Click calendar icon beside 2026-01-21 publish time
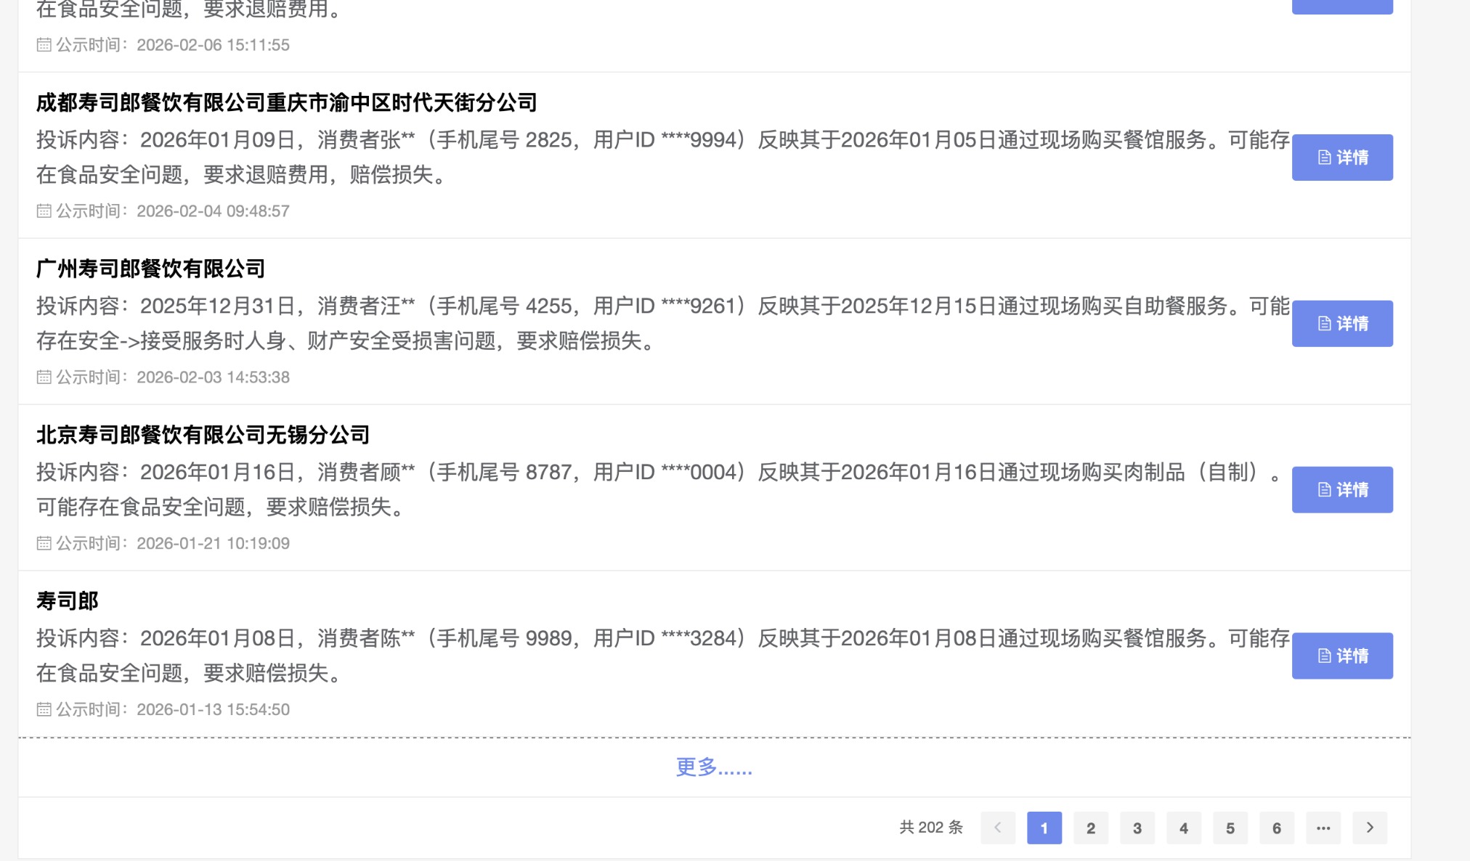 click(x=44, y=544)
